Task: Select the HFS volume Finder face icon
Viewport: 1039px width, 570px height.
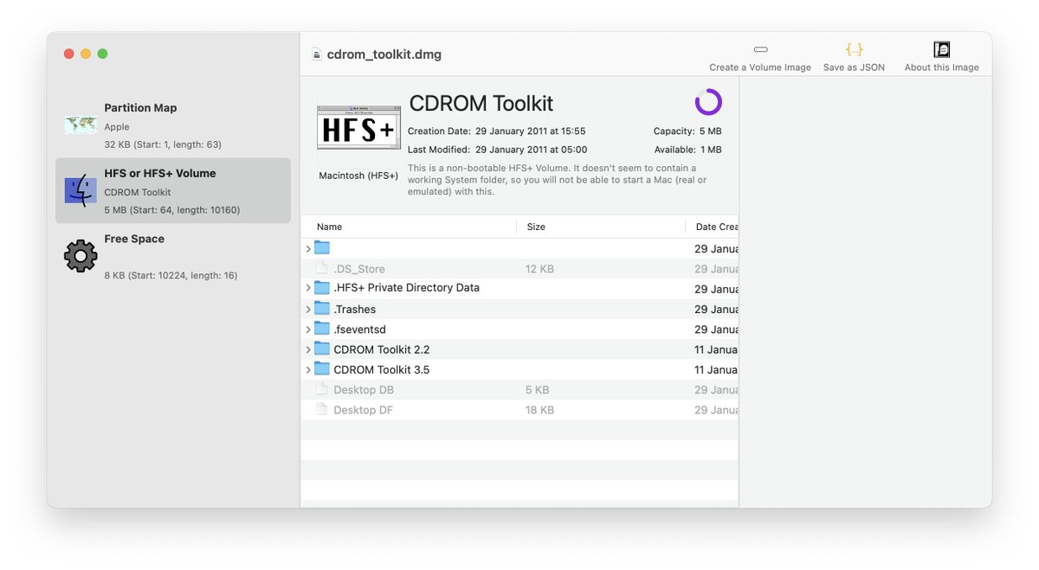Action: (x=81, y=190)
